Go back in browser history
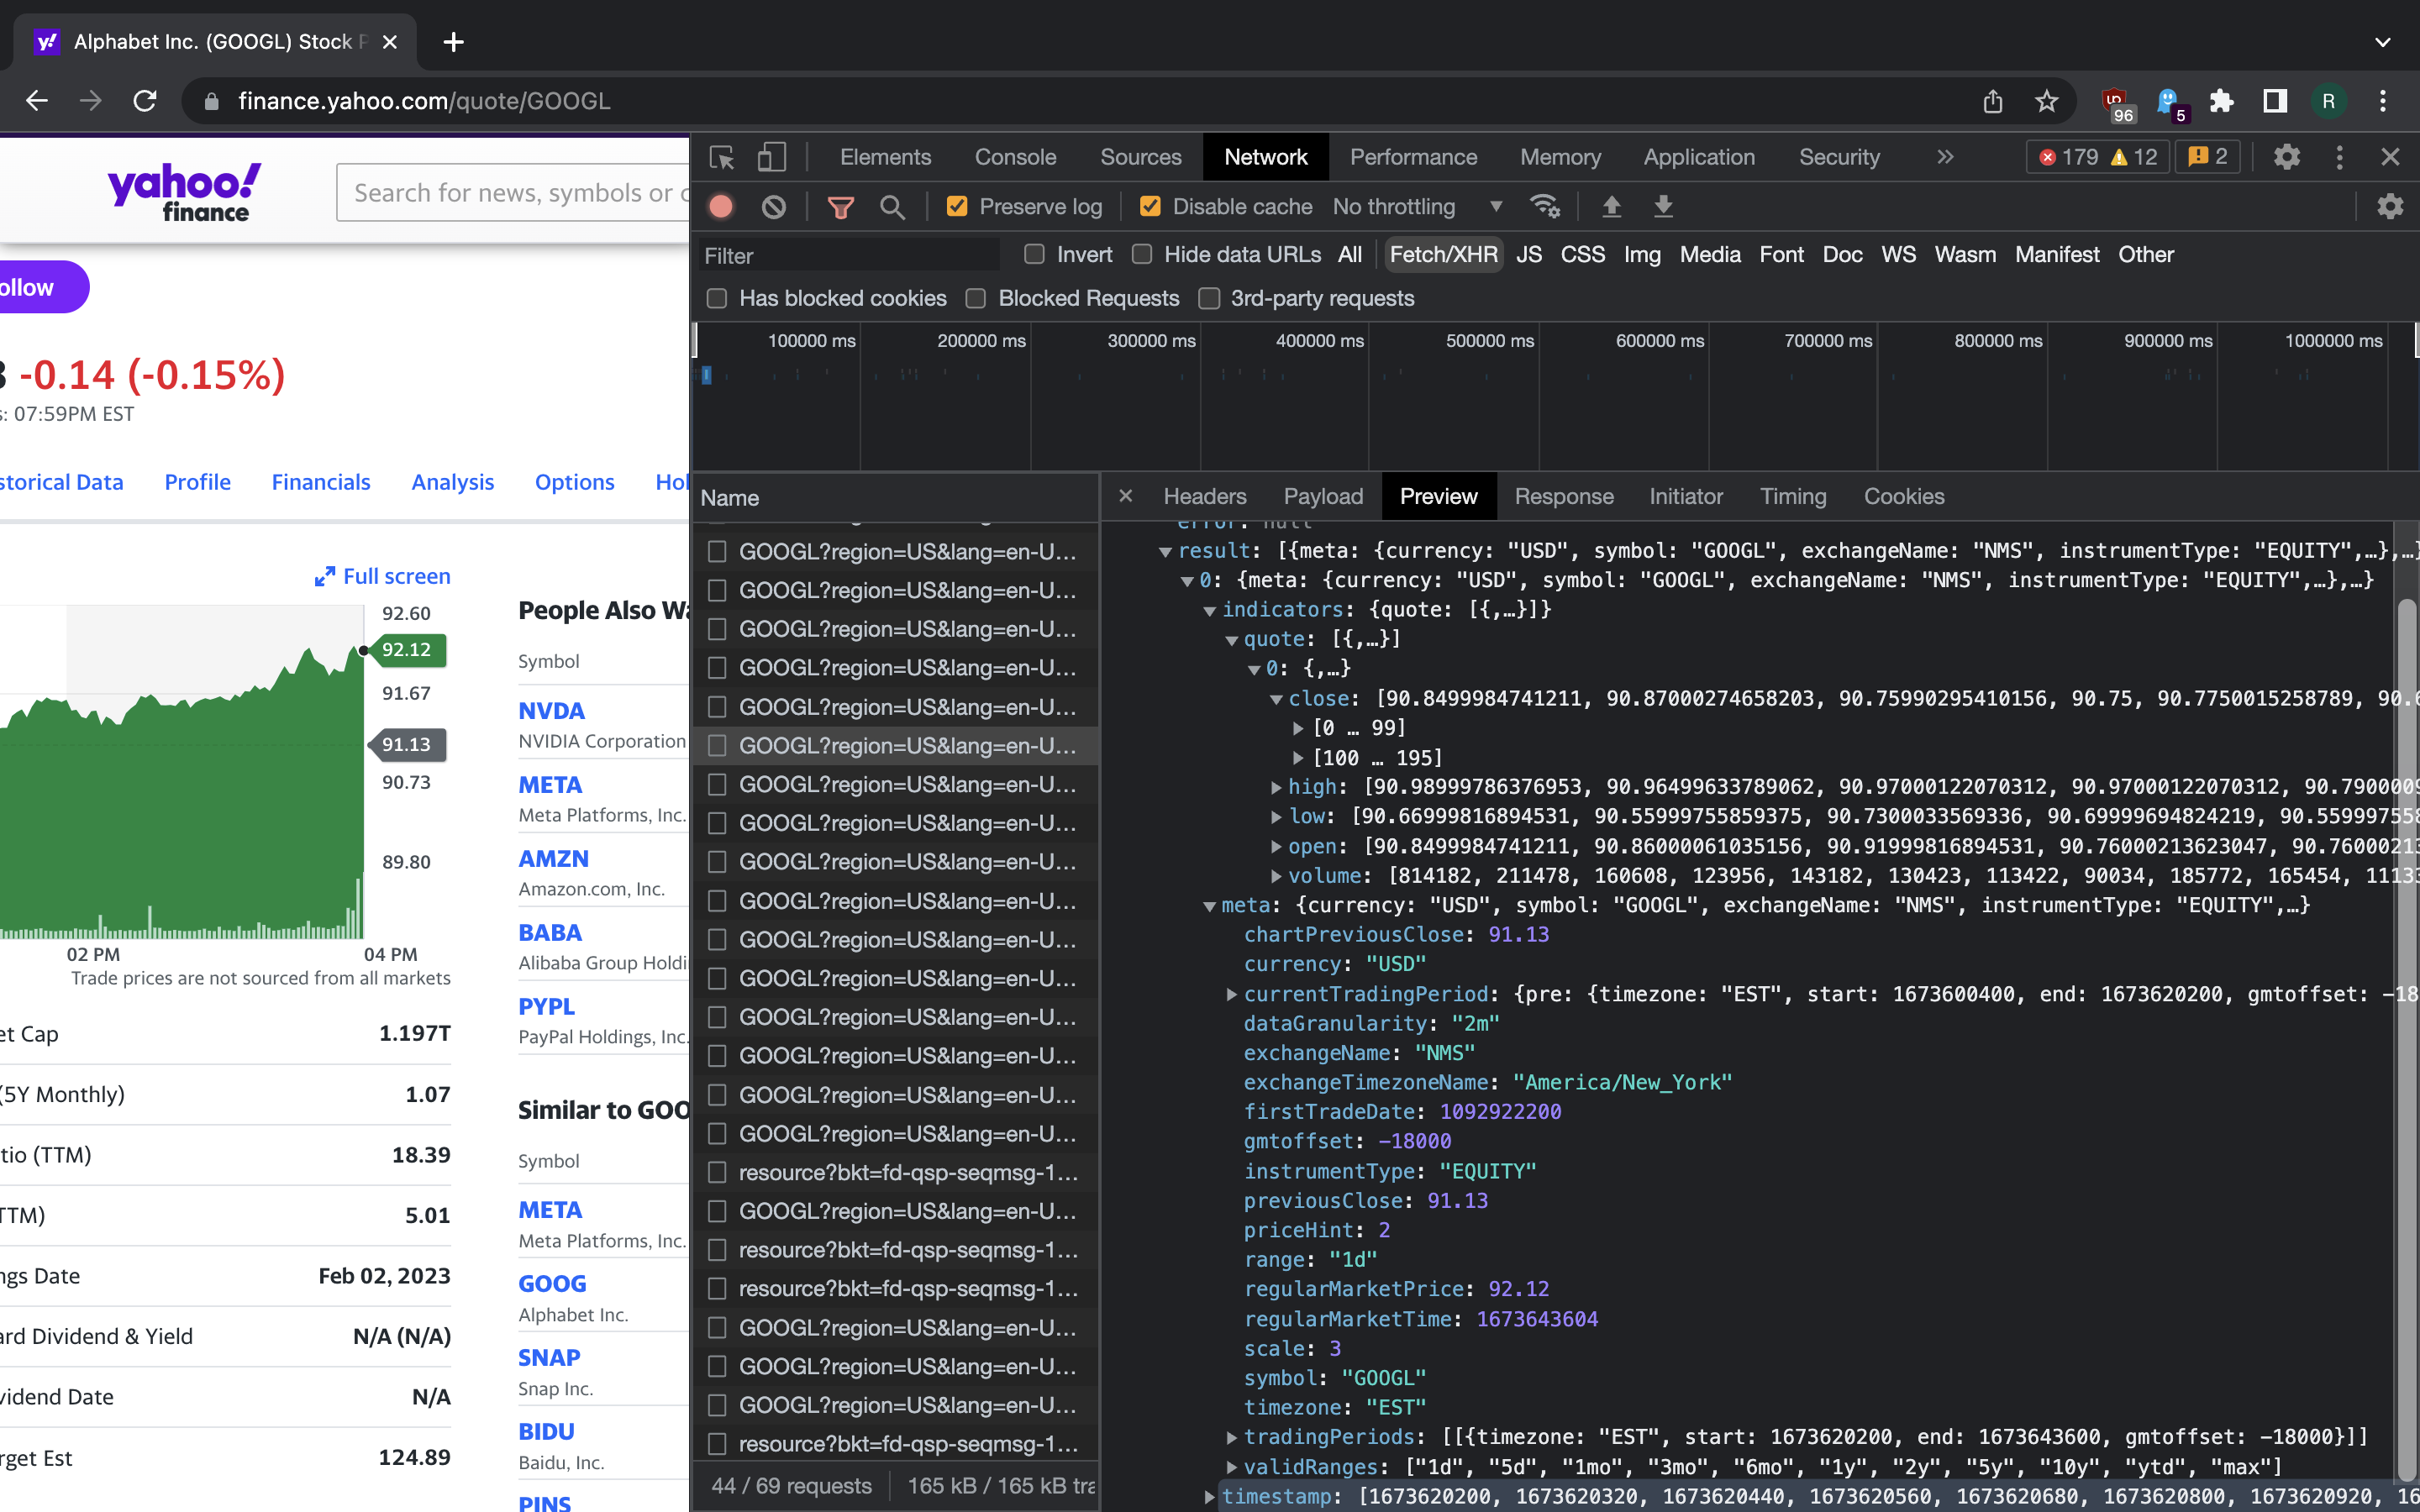The height and width of the screenshot is (1512, 2420). [37, 101]
